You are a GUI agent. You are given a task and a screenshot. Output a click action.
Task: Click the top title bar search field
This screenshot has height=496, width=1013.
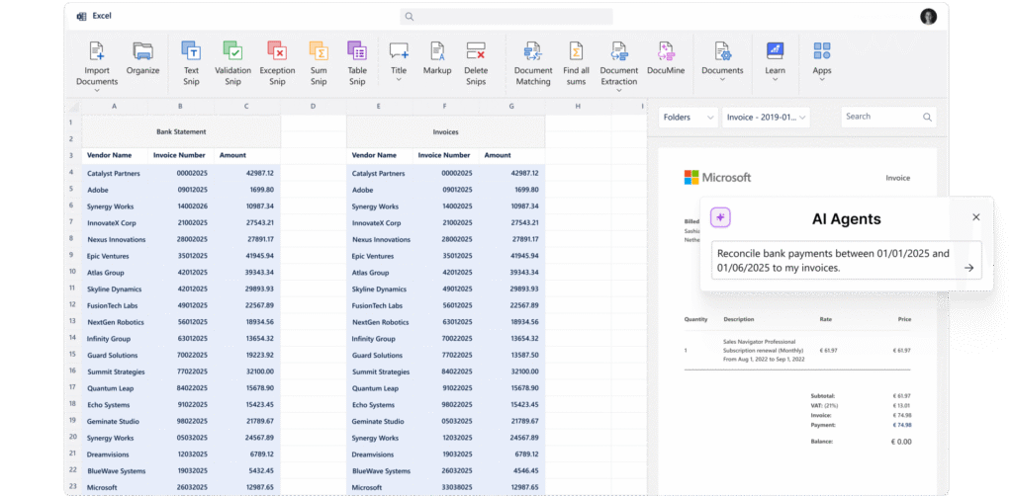coord(506,17)
